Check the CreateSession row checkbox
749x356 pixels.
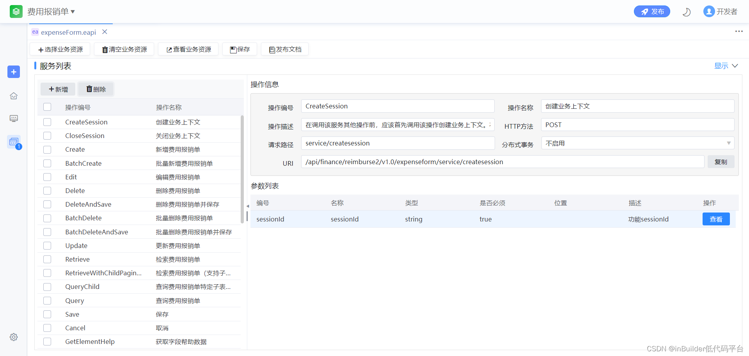point(47,122)
